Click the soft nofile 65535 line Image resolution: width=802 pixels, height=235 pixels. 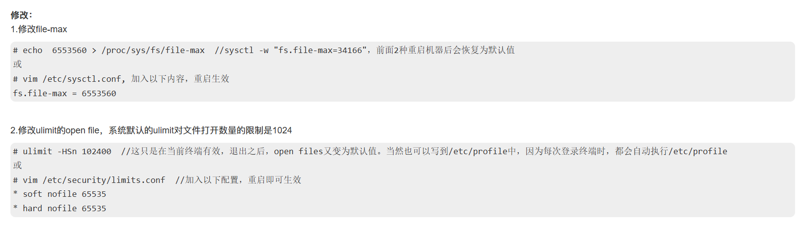(60, 194)
